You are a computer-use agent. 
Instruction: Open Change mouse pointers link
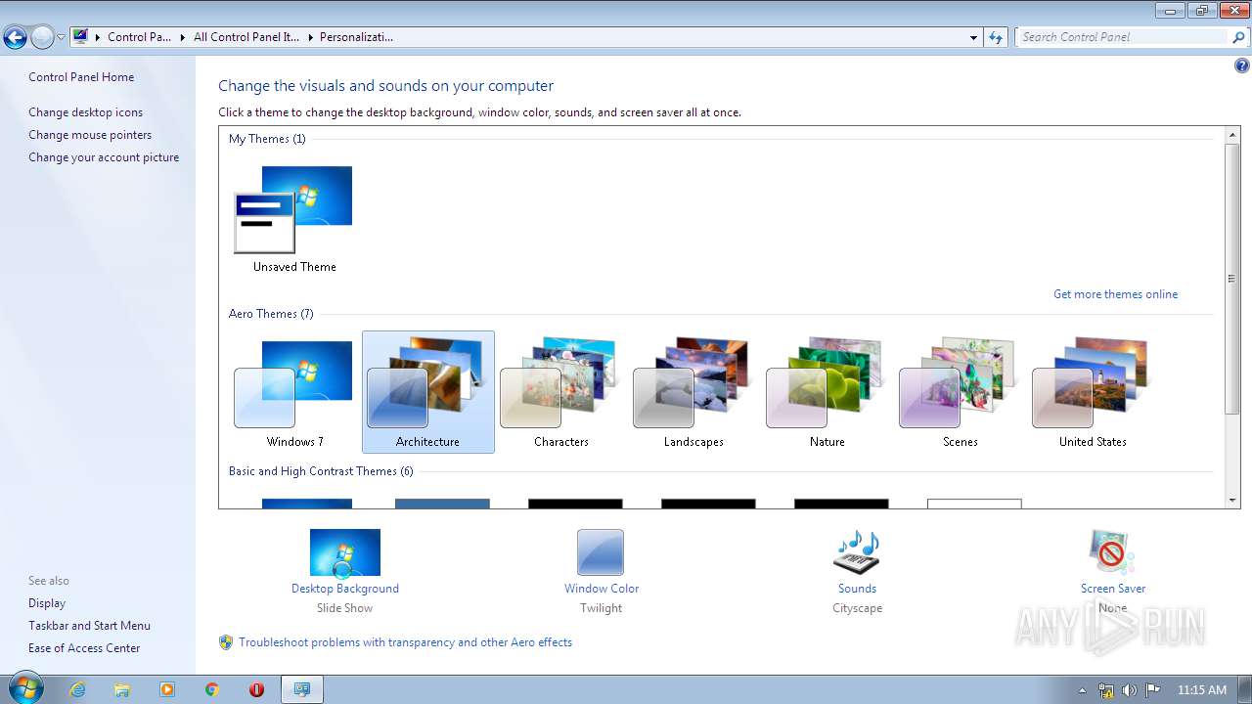coord(90,135)
